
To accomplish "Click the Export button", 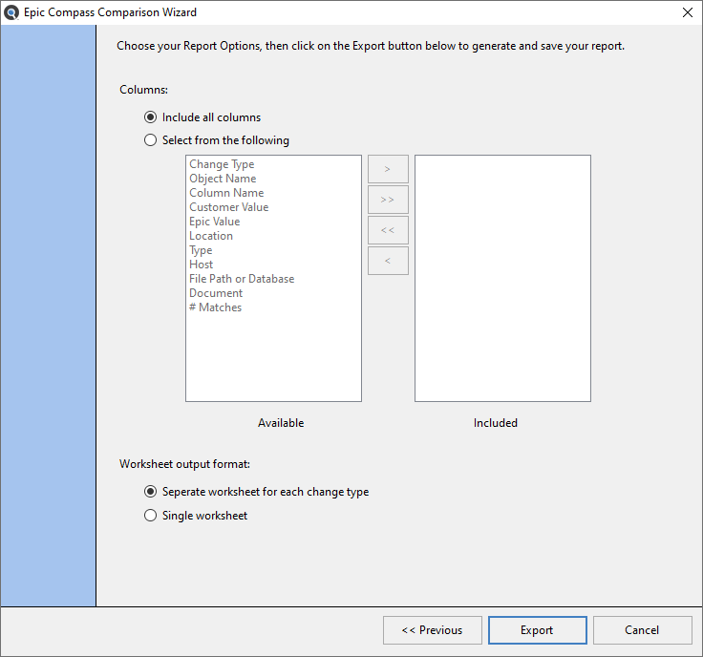I will tap(537, 630).
